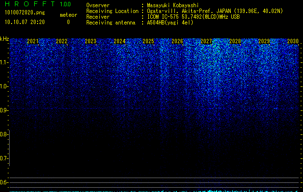Screen dimensions: 303x192
Task: Click the 1.0 kHz axis label
Action: [4, 86]
